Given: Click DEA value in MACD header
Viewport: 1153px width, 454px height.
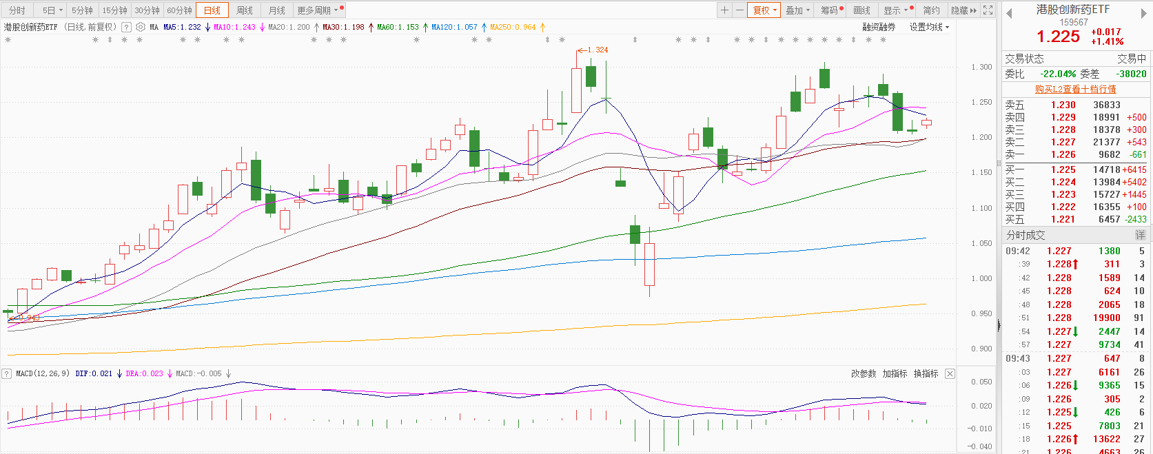Looking at the screenshot, I should [144, 373].
